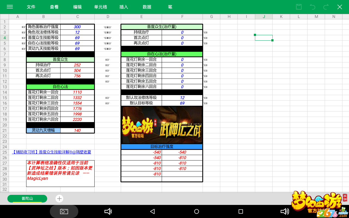
Task: Select cell with value 300
Action: click(x=77, y=27)
